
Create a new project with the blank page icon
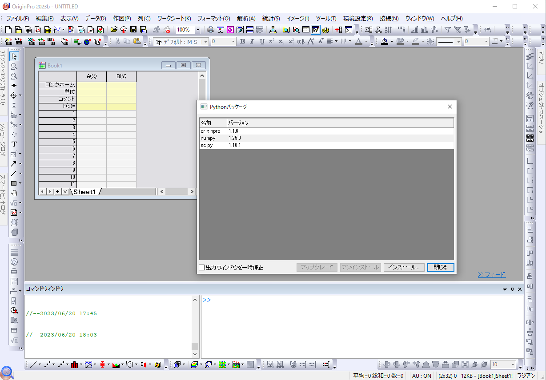(9, 30)
